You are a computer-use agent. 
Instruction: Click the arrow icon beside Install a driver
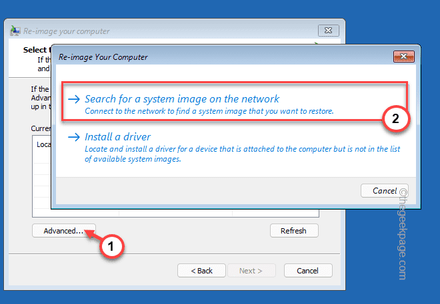74,137
